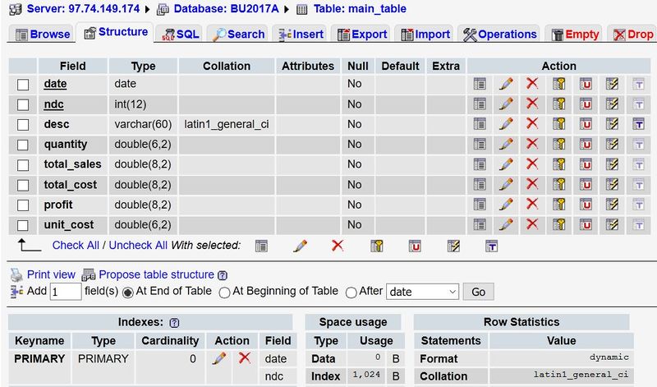Open the Propose table structure link

click(156, 274)
